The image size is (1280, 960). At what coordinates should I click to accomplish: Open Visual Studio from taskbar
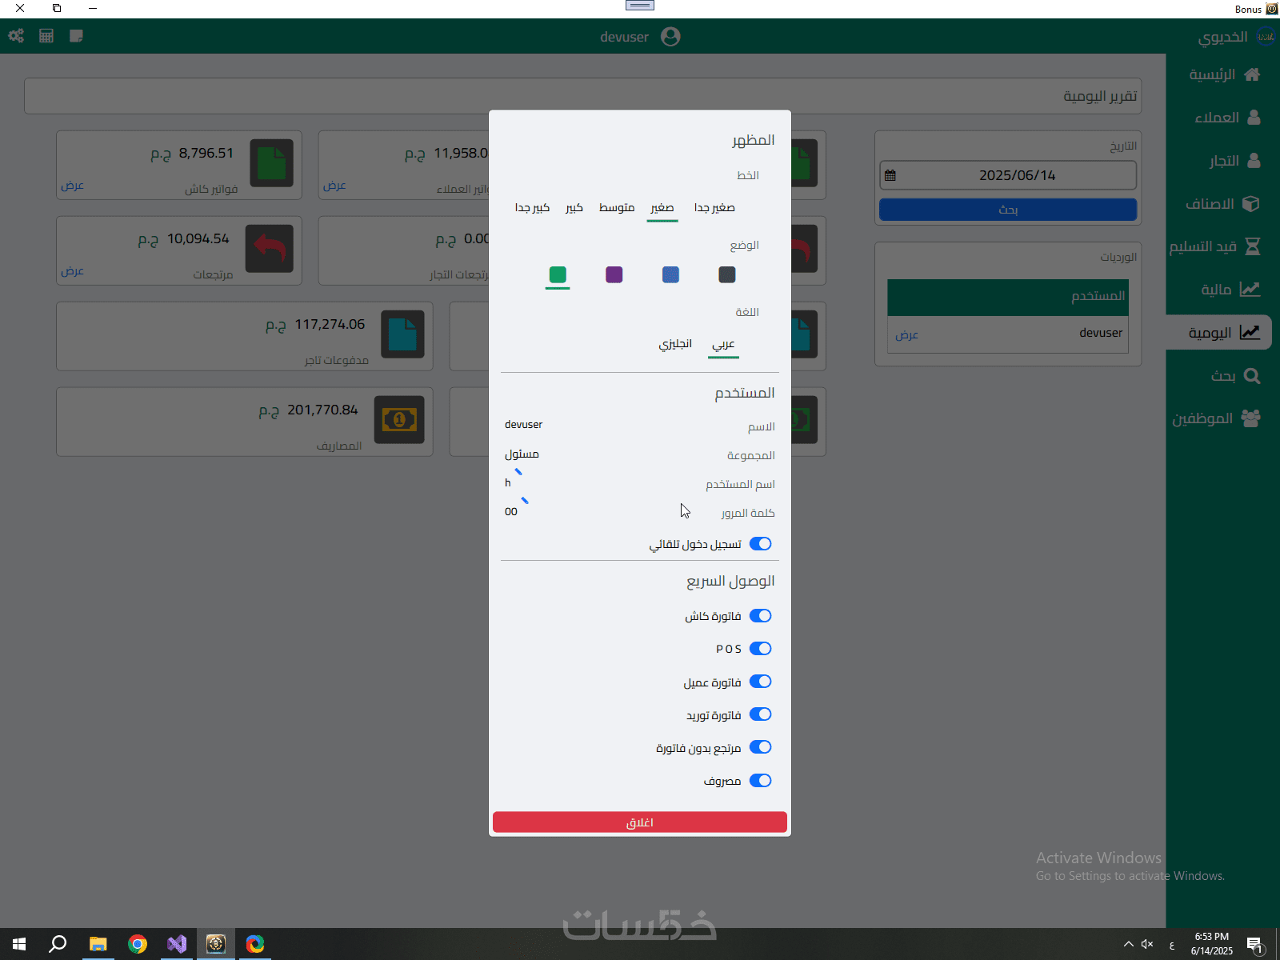coord(177,944)
